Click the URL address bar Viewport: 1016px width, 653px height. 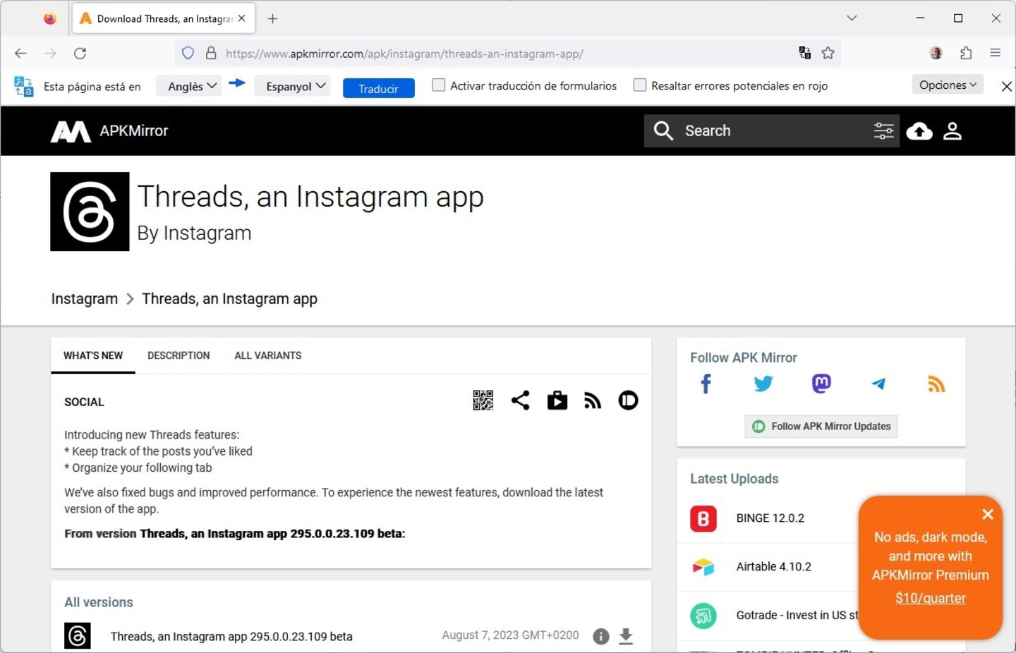(508, 54)
